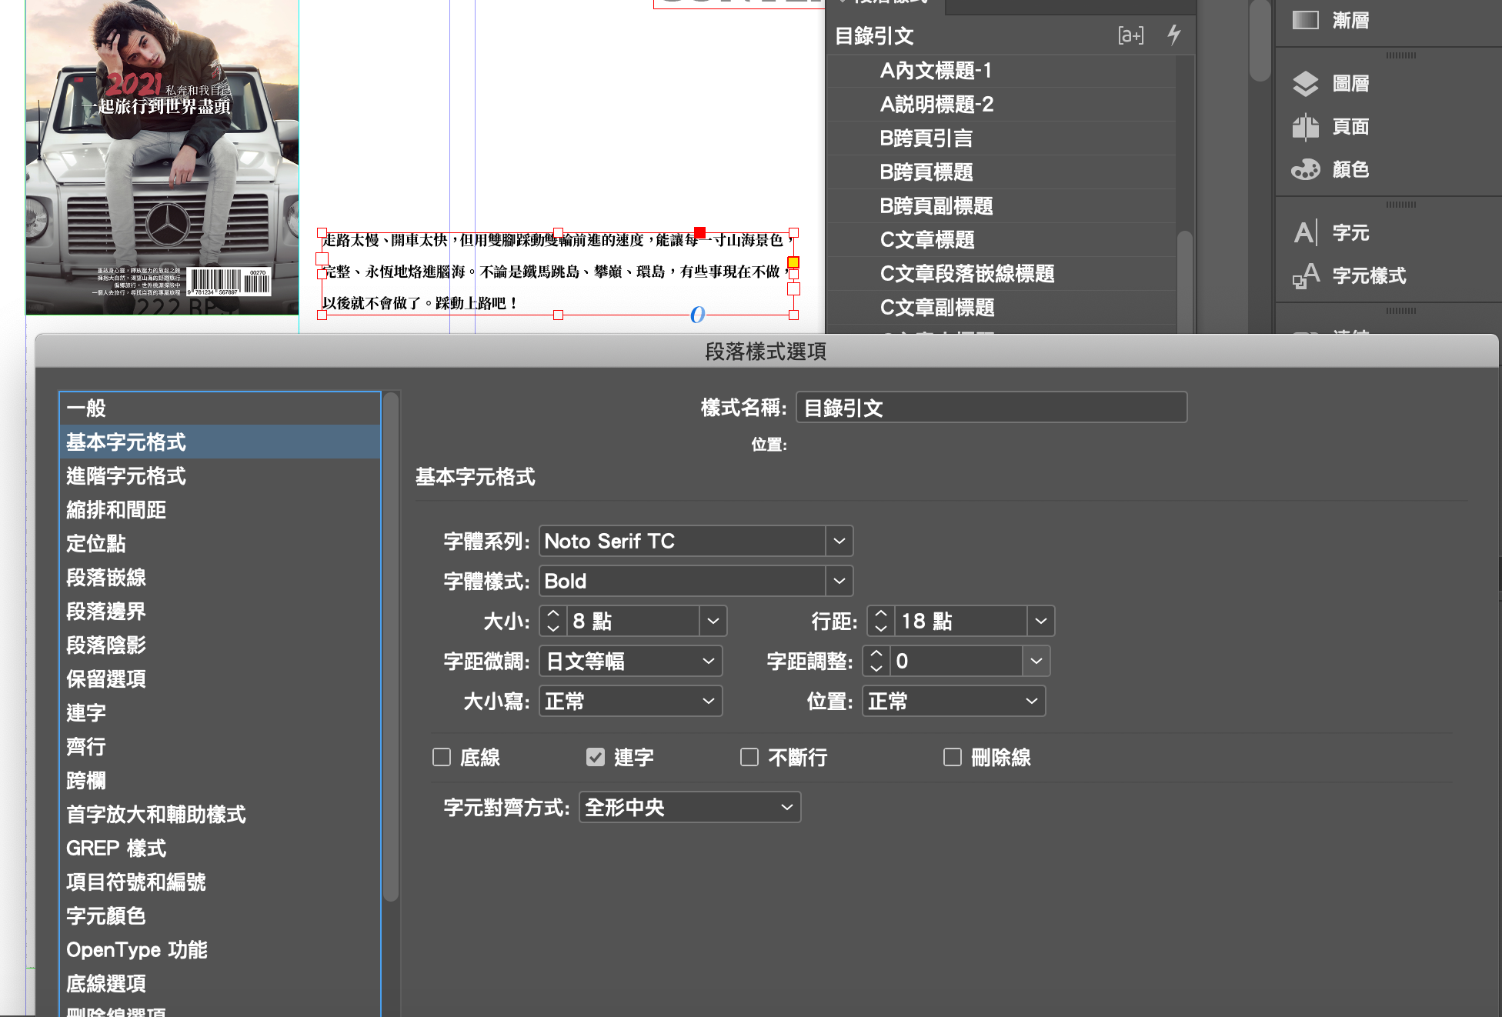Image resolution: width=1502 pixels, height=1017 pixels.
Task: Open the 字體系列 font family dropdown
Action: coord(839,541)
